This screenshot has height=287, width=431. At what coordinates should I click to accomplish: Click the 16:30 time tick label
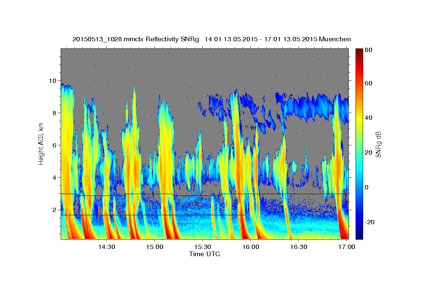point(298,247)
